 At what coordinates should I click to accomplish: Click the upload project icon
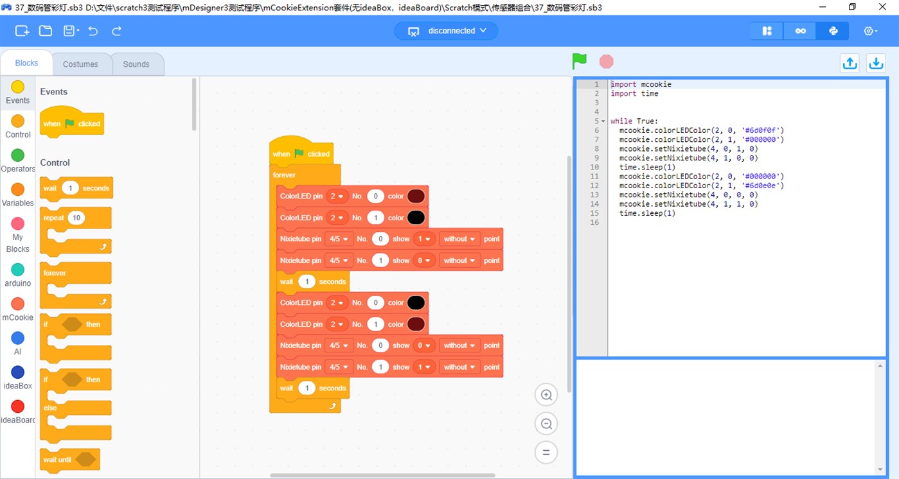[850, 62]
